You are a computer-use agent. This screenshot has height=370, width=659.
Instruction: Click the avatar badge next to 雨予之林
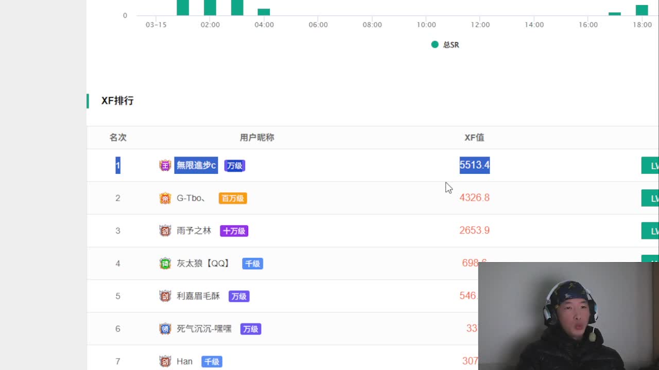click(165, 231)
